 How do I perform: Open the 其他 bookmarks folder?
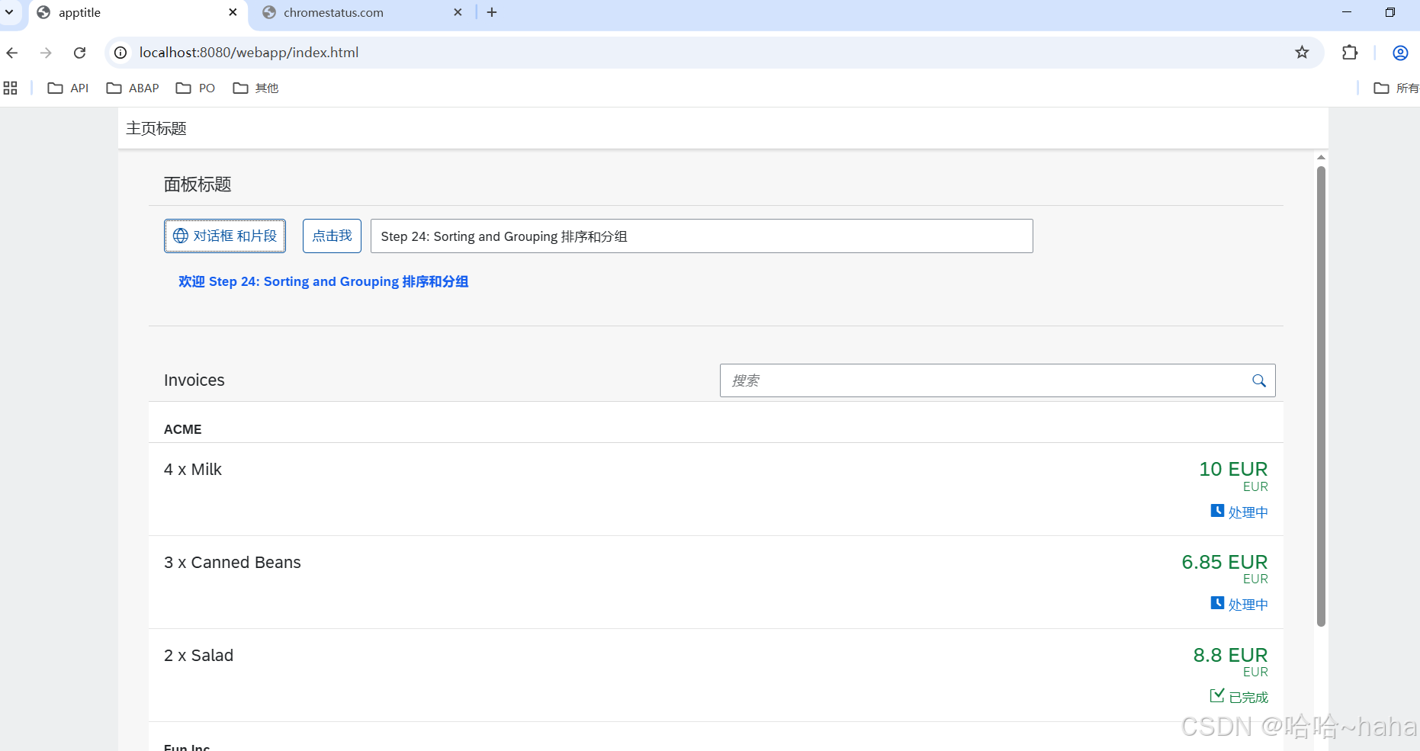coord(255,88)
